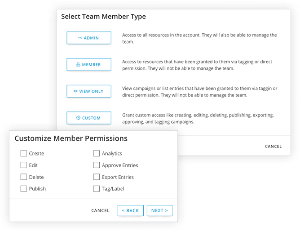Check the Approve Entries box
Screen dimensions: 300x231
click(97, 165)
